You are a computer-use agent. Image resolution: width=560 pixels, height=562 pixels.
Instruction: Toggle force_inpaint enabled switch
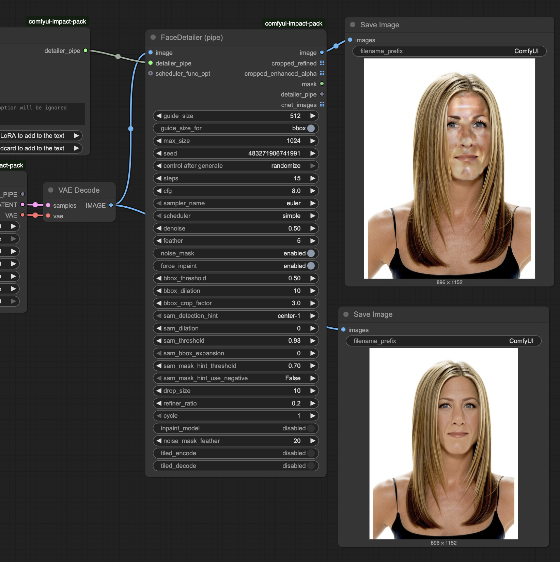(311, 266)
